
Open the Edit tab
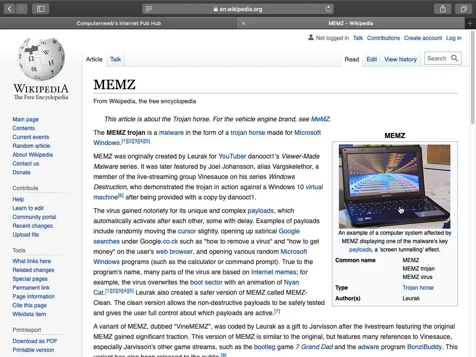371,59
